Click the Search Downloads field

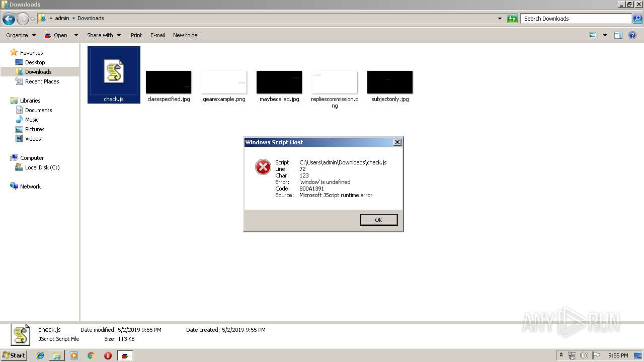[x=576, y=19]
